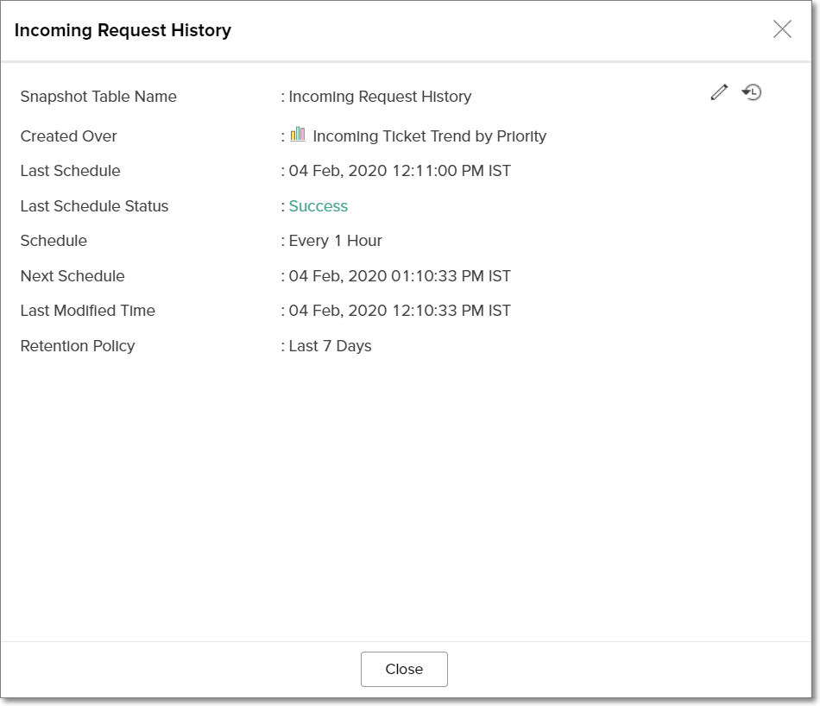Click the Last Modified Time label
Viewport: 820px width, 706px height.
pyautogui.click(x=87, y=311)
